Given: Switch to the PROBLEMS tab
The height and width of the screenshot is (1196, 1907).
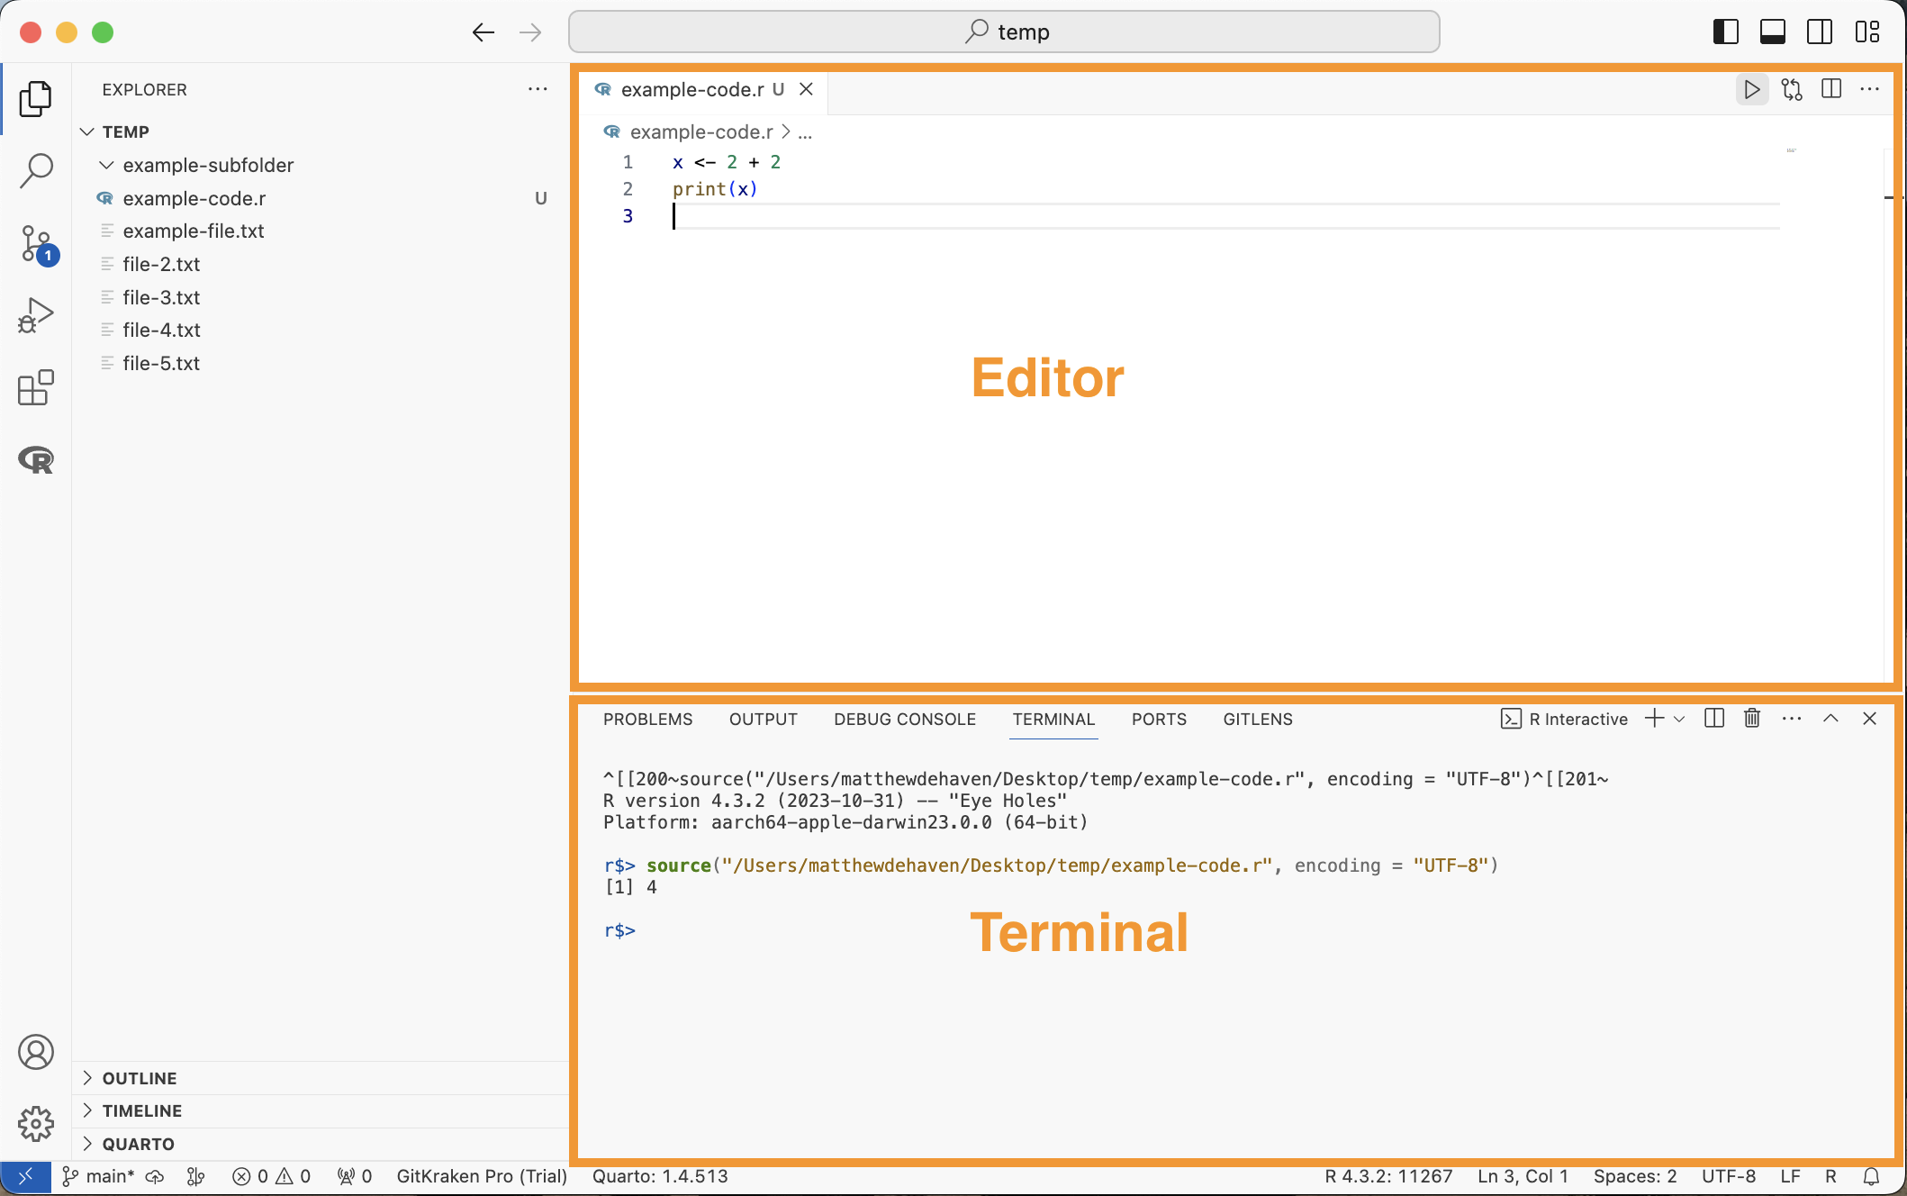Looking at the screenshot, I should (x=647, y=720).
